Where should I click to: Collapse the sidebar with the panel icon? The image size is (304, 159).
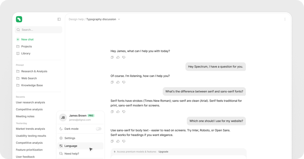pyautogui.click(x=59, y=19)
